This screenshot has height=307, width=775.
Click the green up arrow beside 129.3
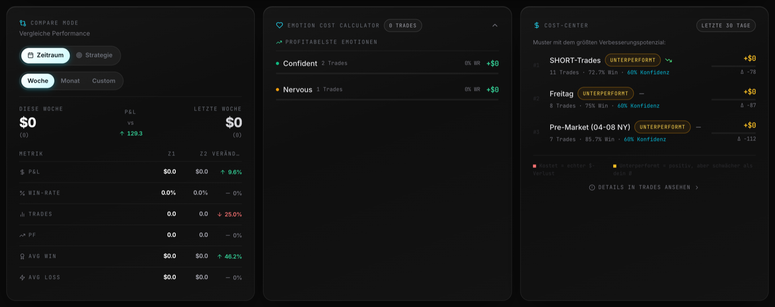click(122, 133)
